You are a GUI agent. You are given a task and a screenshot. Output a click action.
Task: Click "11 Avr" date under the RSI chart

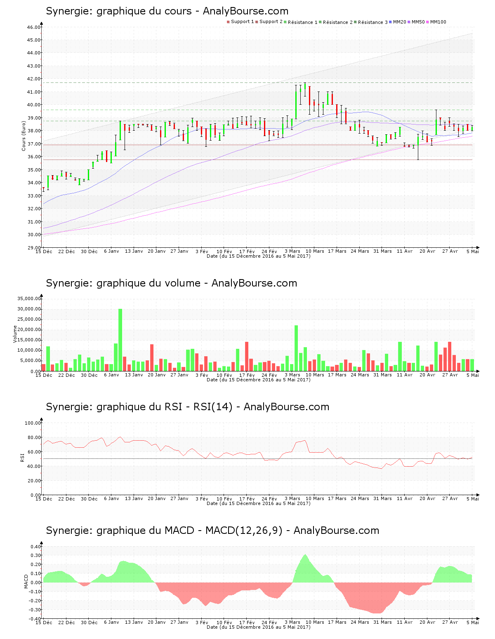coord(405,498)
